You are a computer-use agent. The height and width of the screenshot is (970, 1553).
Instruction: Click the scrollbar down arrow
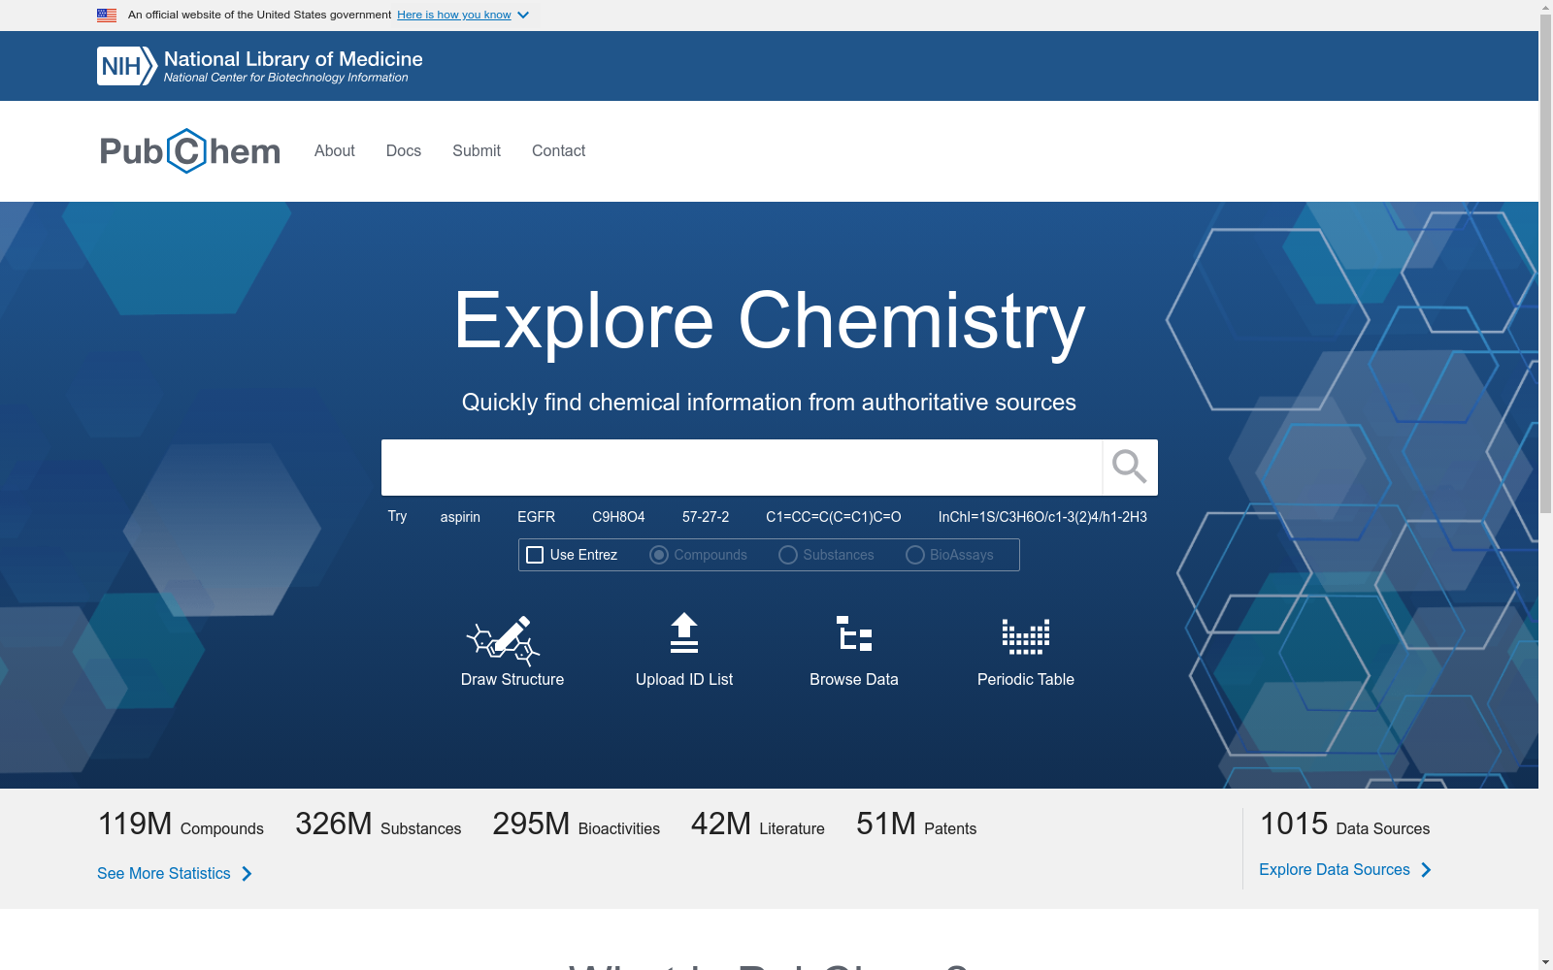1545,962
